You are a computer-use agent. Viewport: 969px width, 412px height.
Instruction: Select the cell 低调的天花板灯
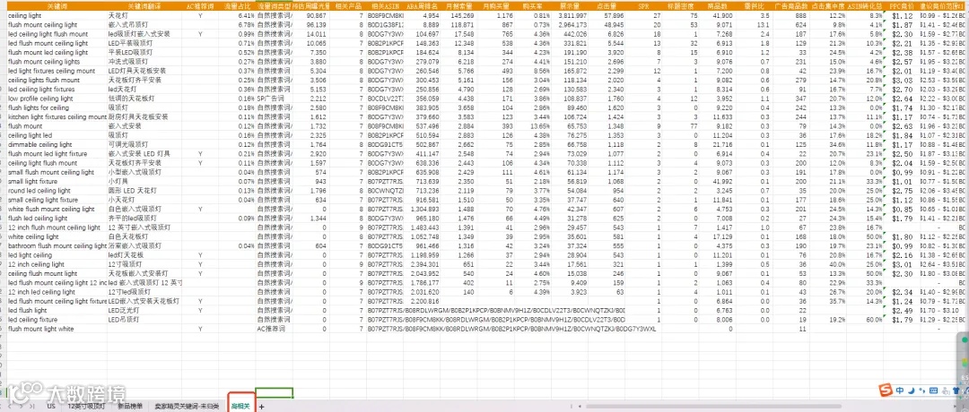point(145,99)
